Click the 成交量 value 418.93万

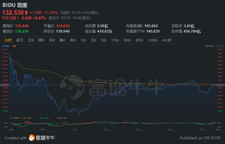click(105, 31)
